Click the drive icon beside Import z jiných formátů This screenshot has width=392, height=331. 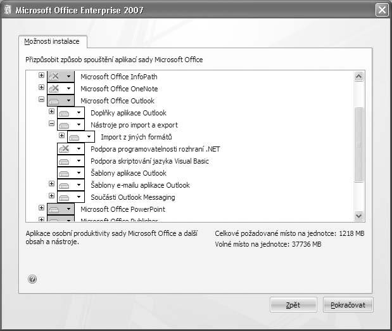[x=74, y=137]
